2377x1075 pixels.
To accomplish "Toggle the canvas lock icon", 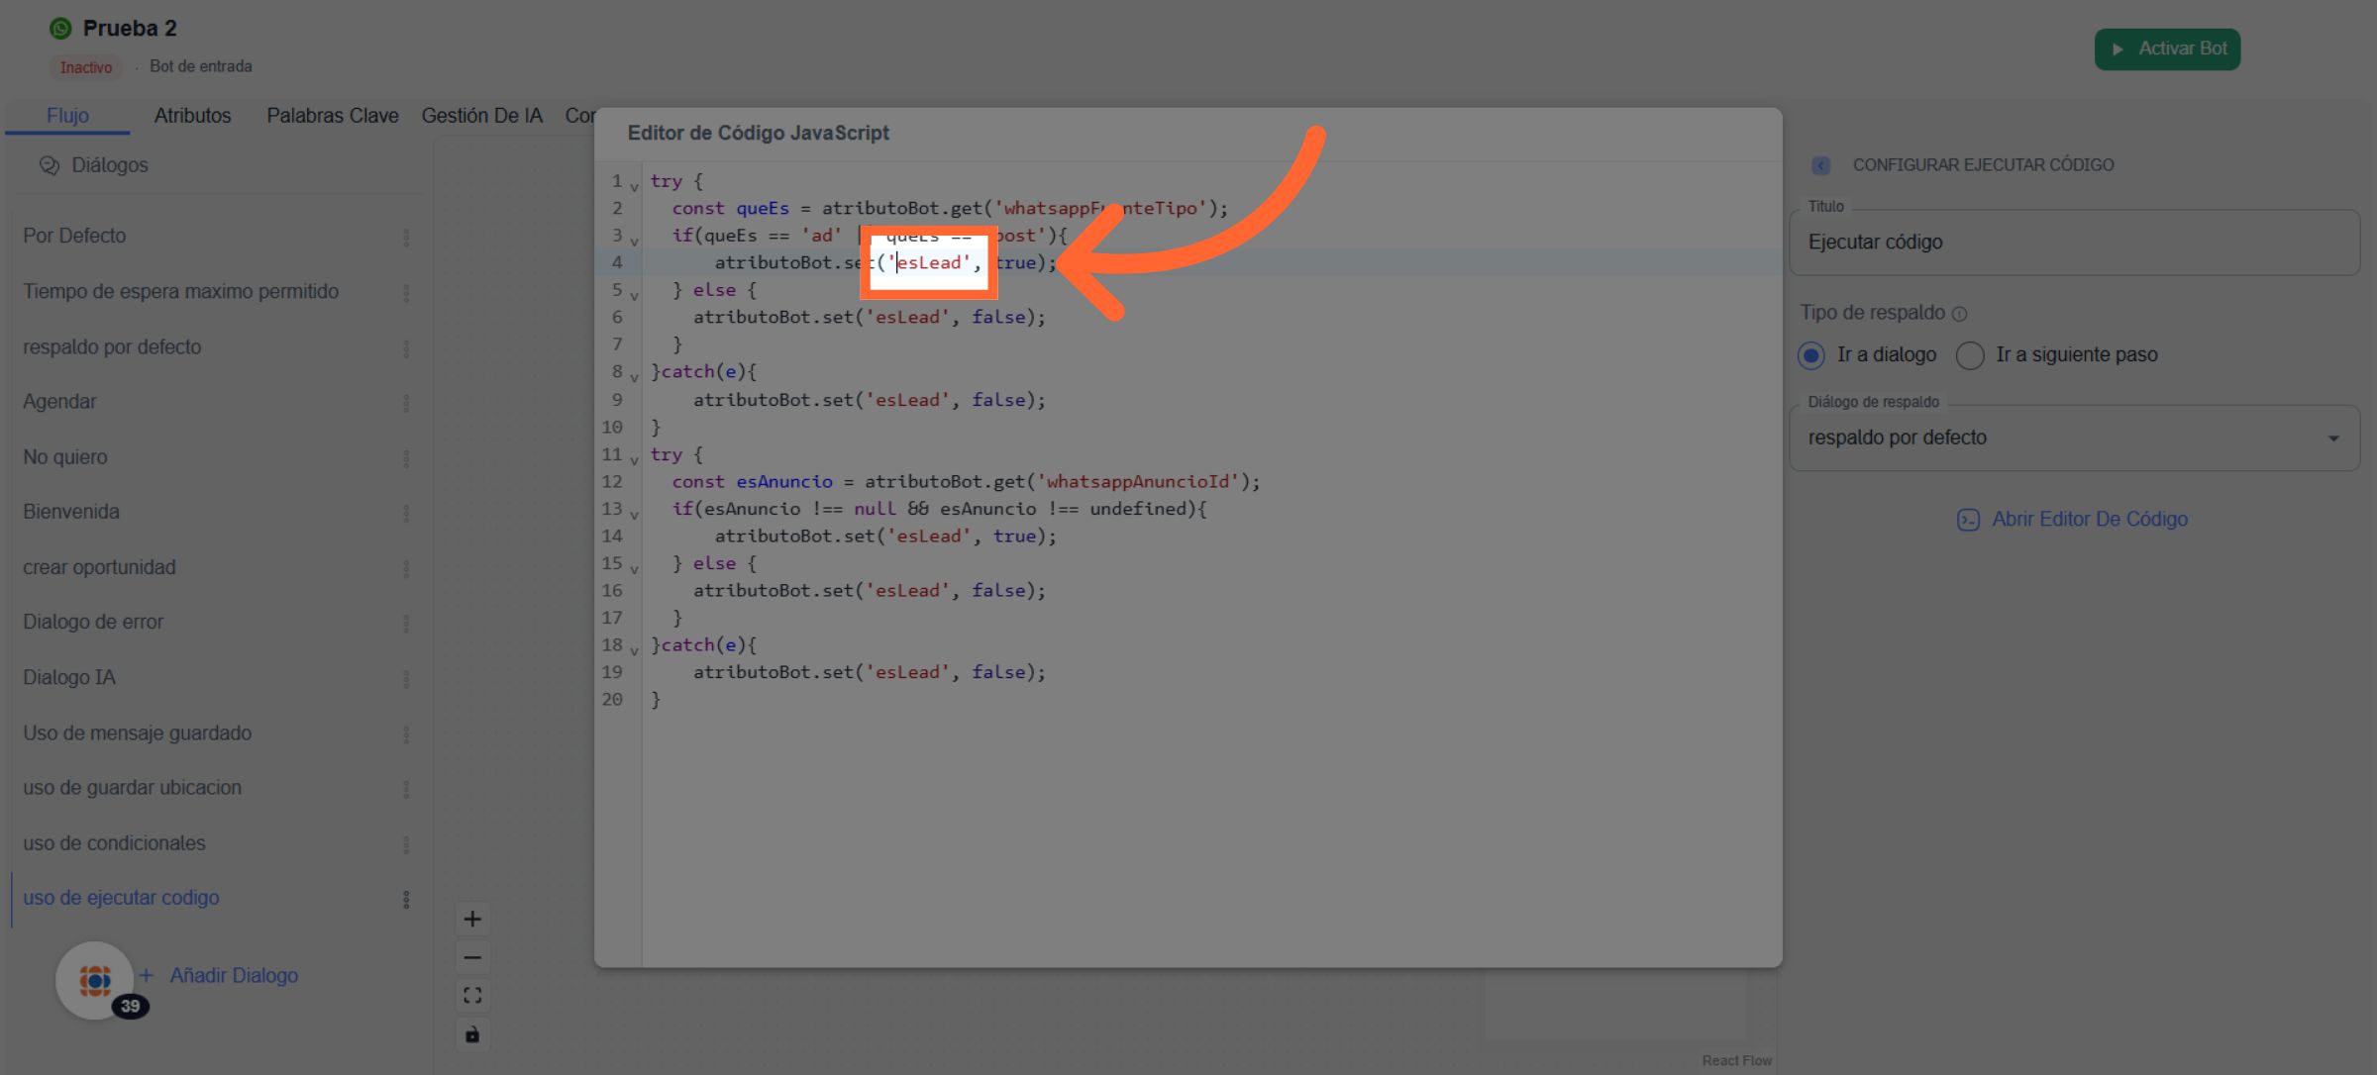I will [472, 1034].
